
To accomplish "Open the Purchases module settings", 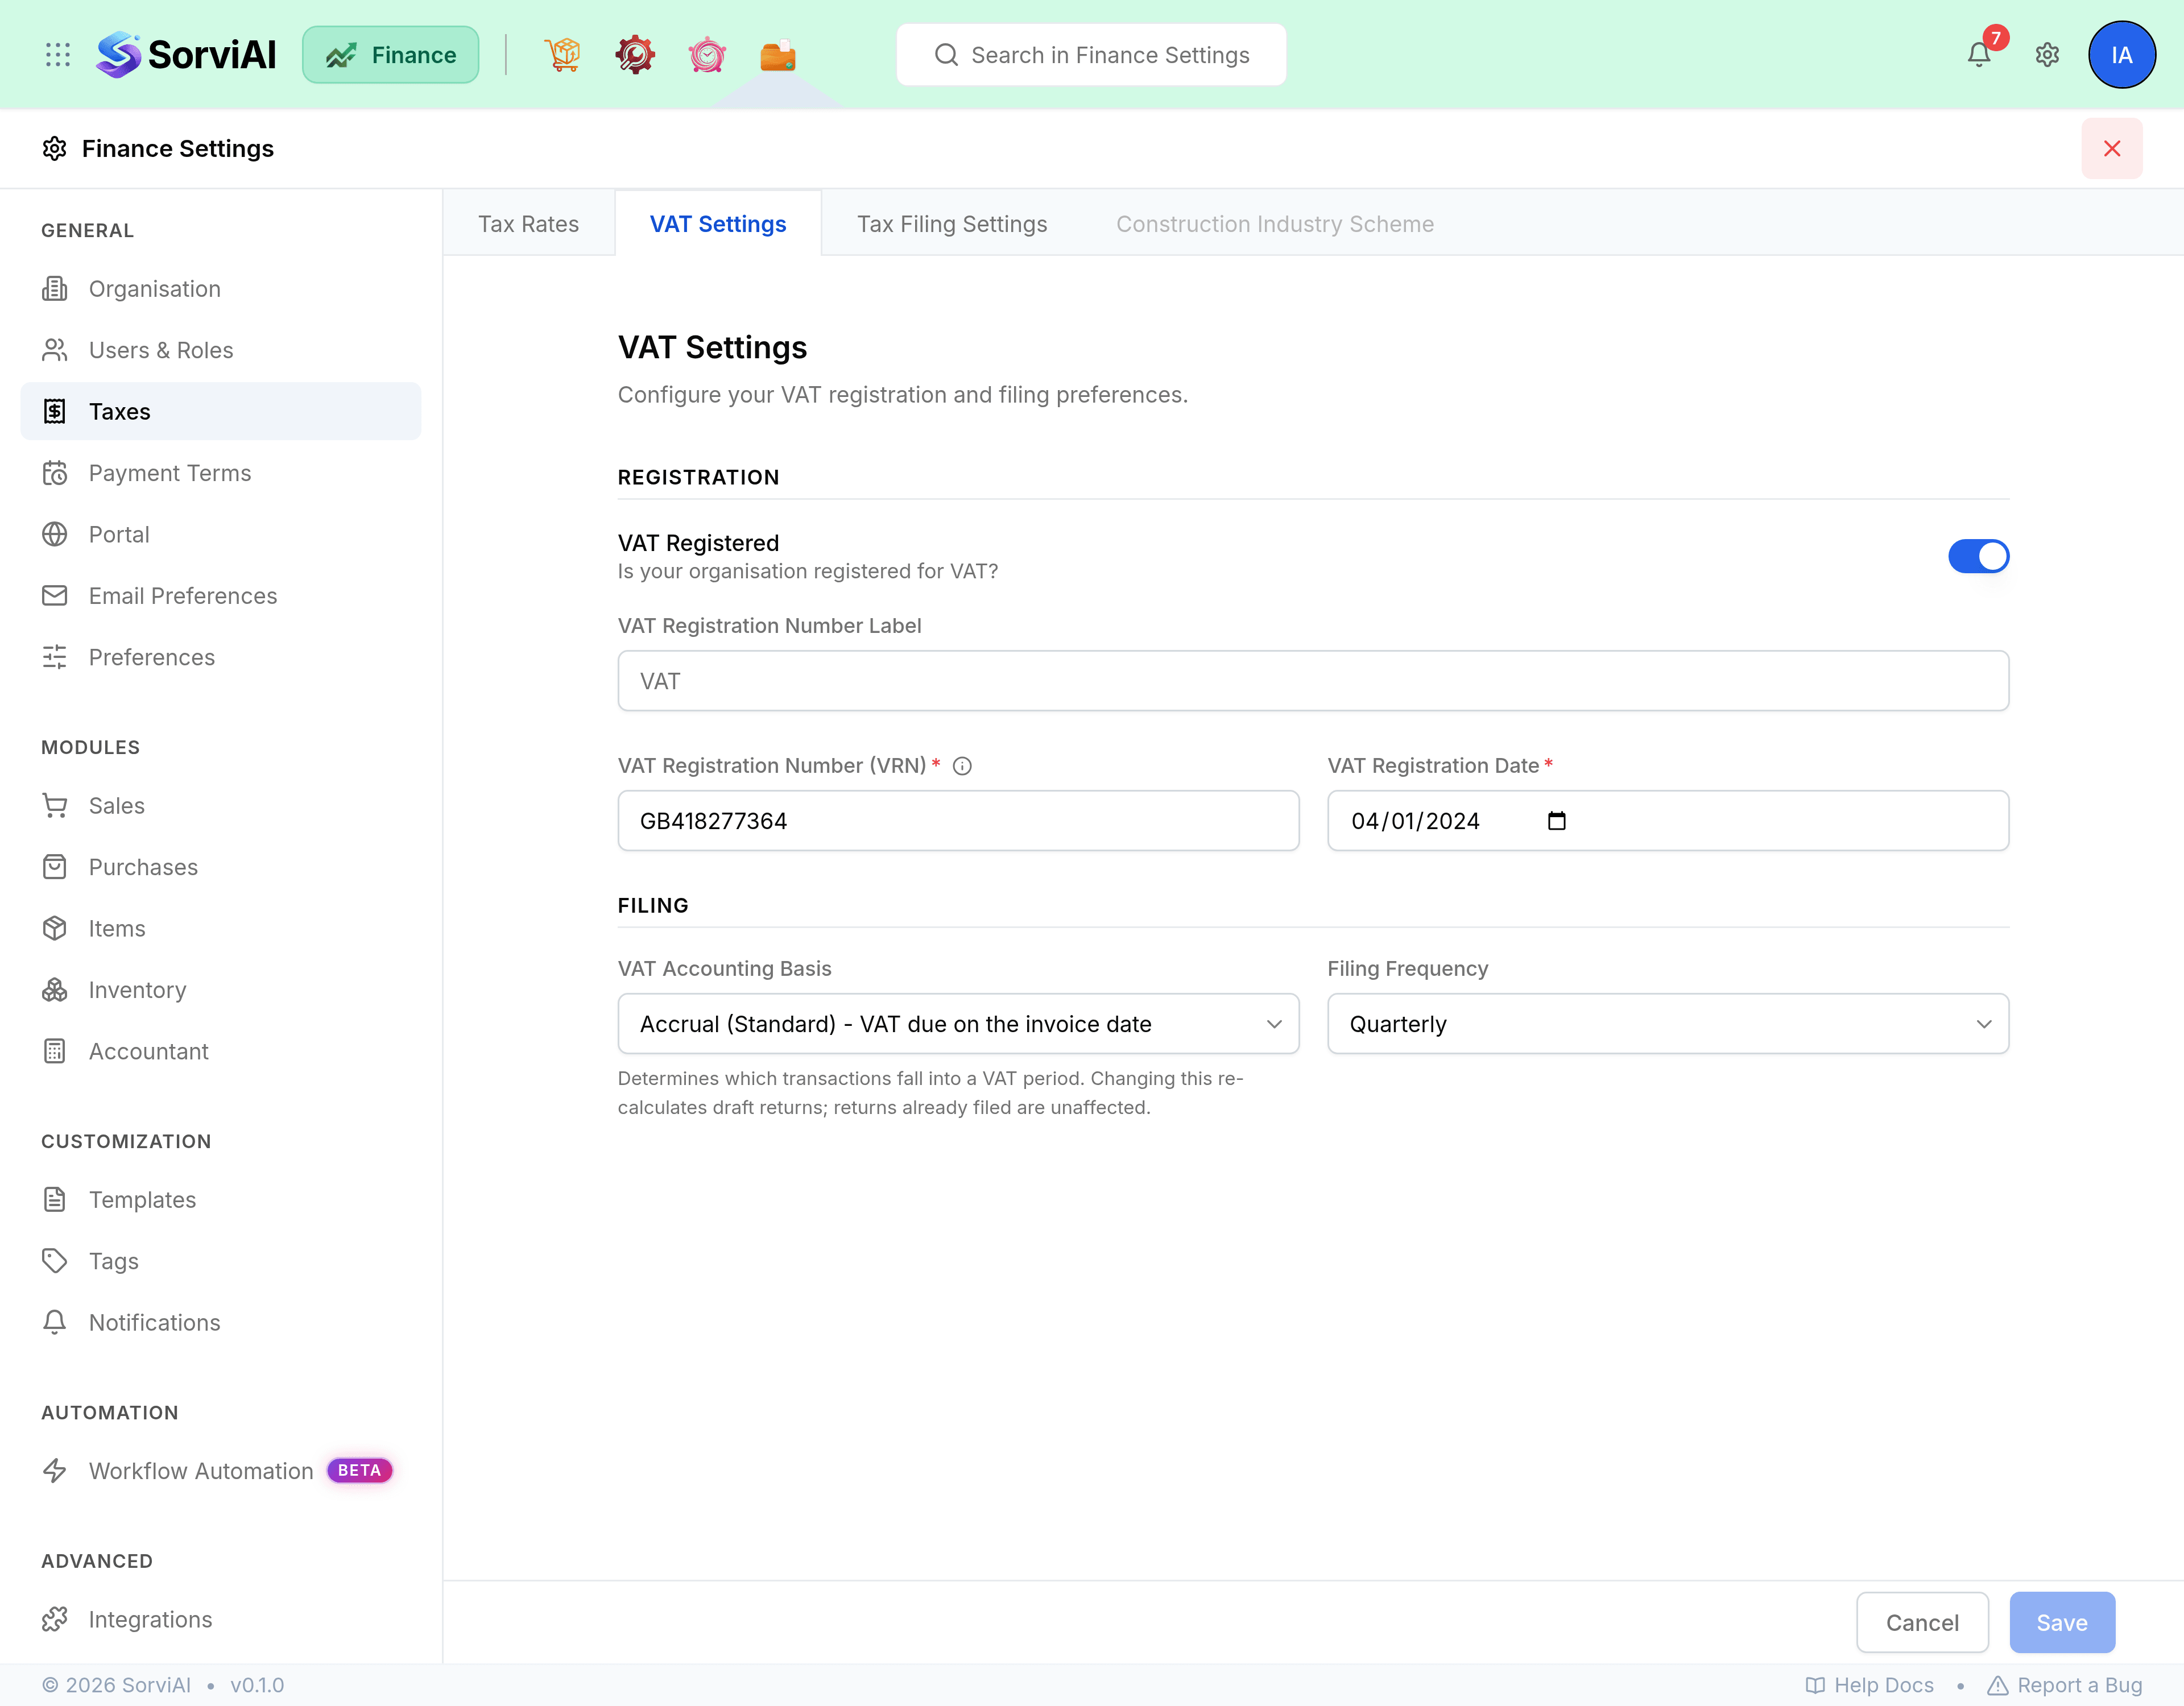I will (221, 867).
